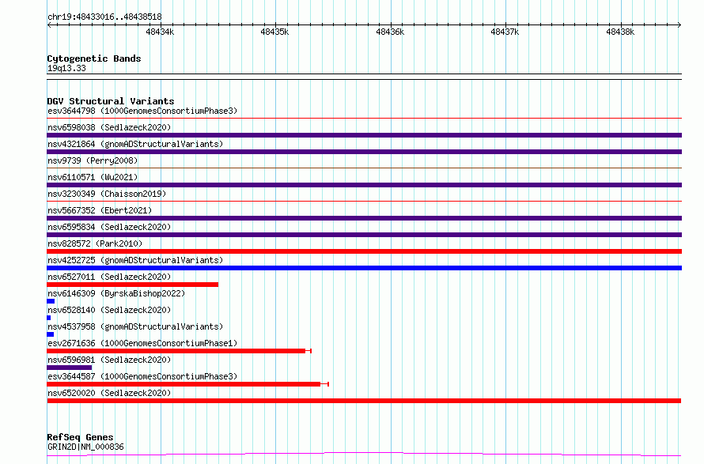704x464 pixels.
Task: Click the small blue bar for nsv4537958
Action: [51, 334]
